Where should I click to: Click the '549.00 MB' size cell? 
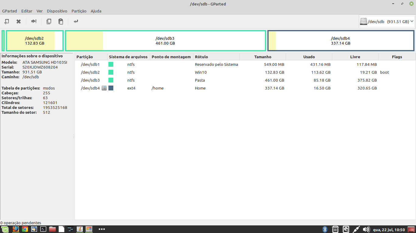(274, 64)
